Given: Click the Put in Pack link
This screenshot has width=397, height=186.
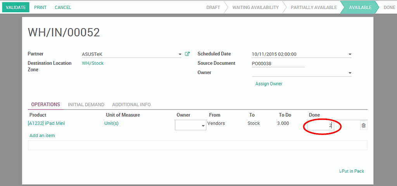Looking at the screenshot, I should tap(352, 171).
